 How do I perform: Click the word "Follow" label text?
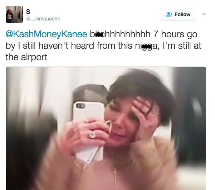[182, 14]
